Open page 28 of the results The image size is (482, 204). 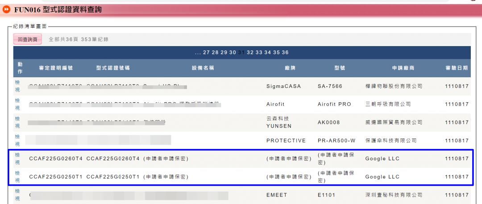pos(215,53)
